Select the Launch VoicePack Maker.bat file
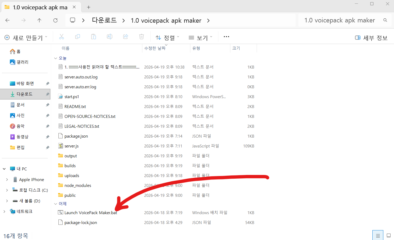The image size is (394, 240). (x=91, y=213)
